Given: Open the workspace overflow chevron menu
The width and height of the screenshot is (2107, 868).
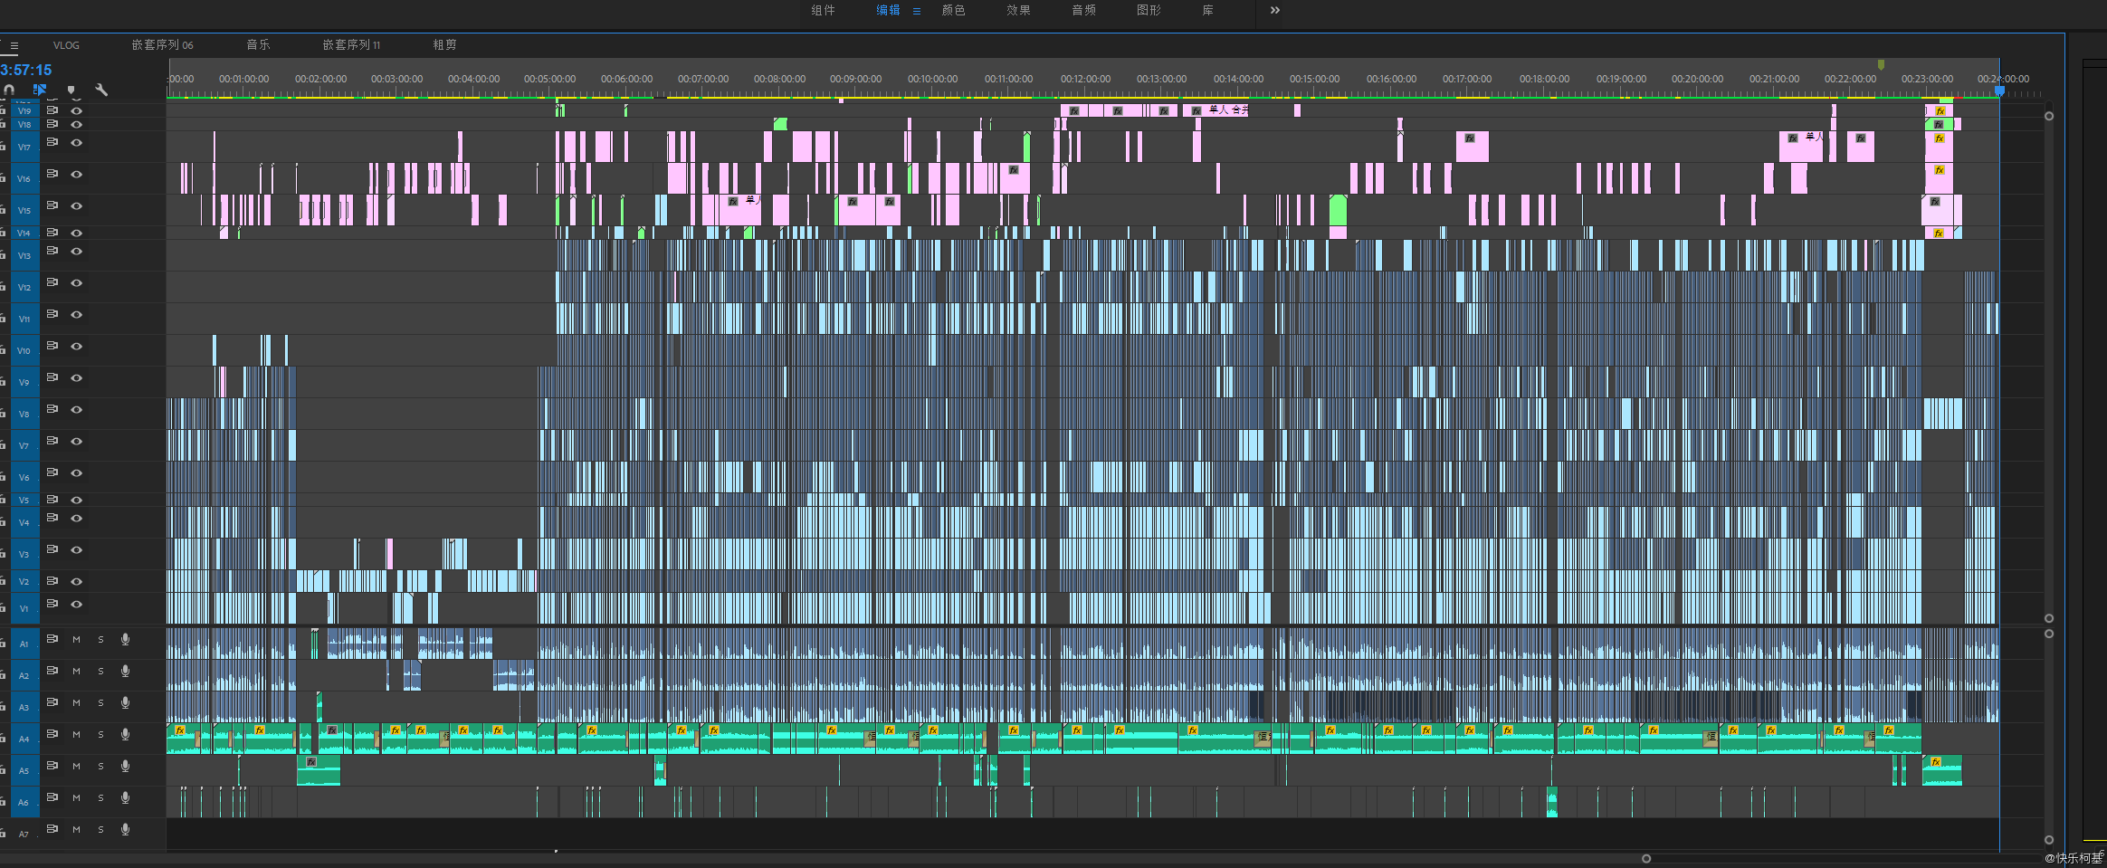Looking at the screenshot, I should (x=1274, y=10).
